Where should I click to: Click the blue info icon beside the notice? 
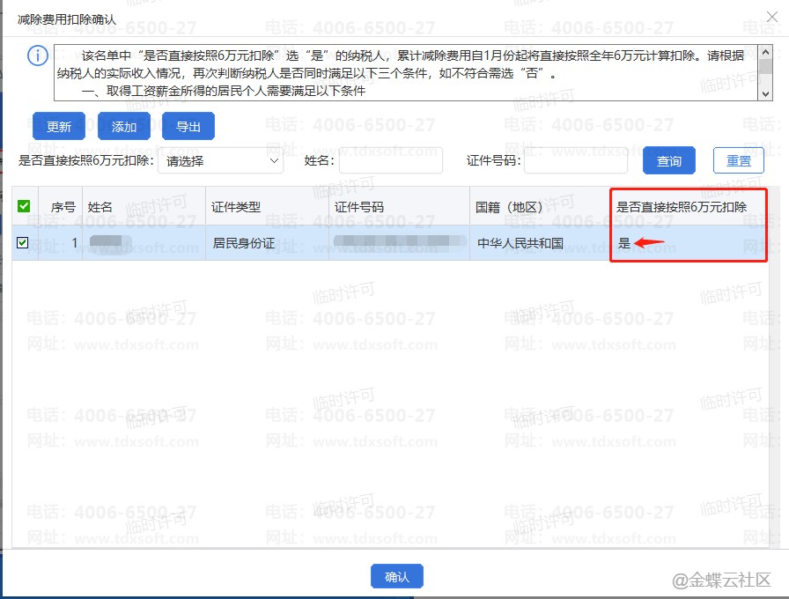[38, 56]
